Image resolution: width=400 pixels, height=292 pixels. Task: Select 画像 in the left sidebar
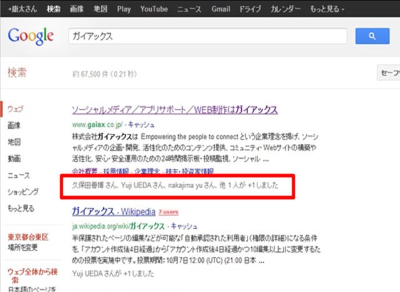pos(14,125)
